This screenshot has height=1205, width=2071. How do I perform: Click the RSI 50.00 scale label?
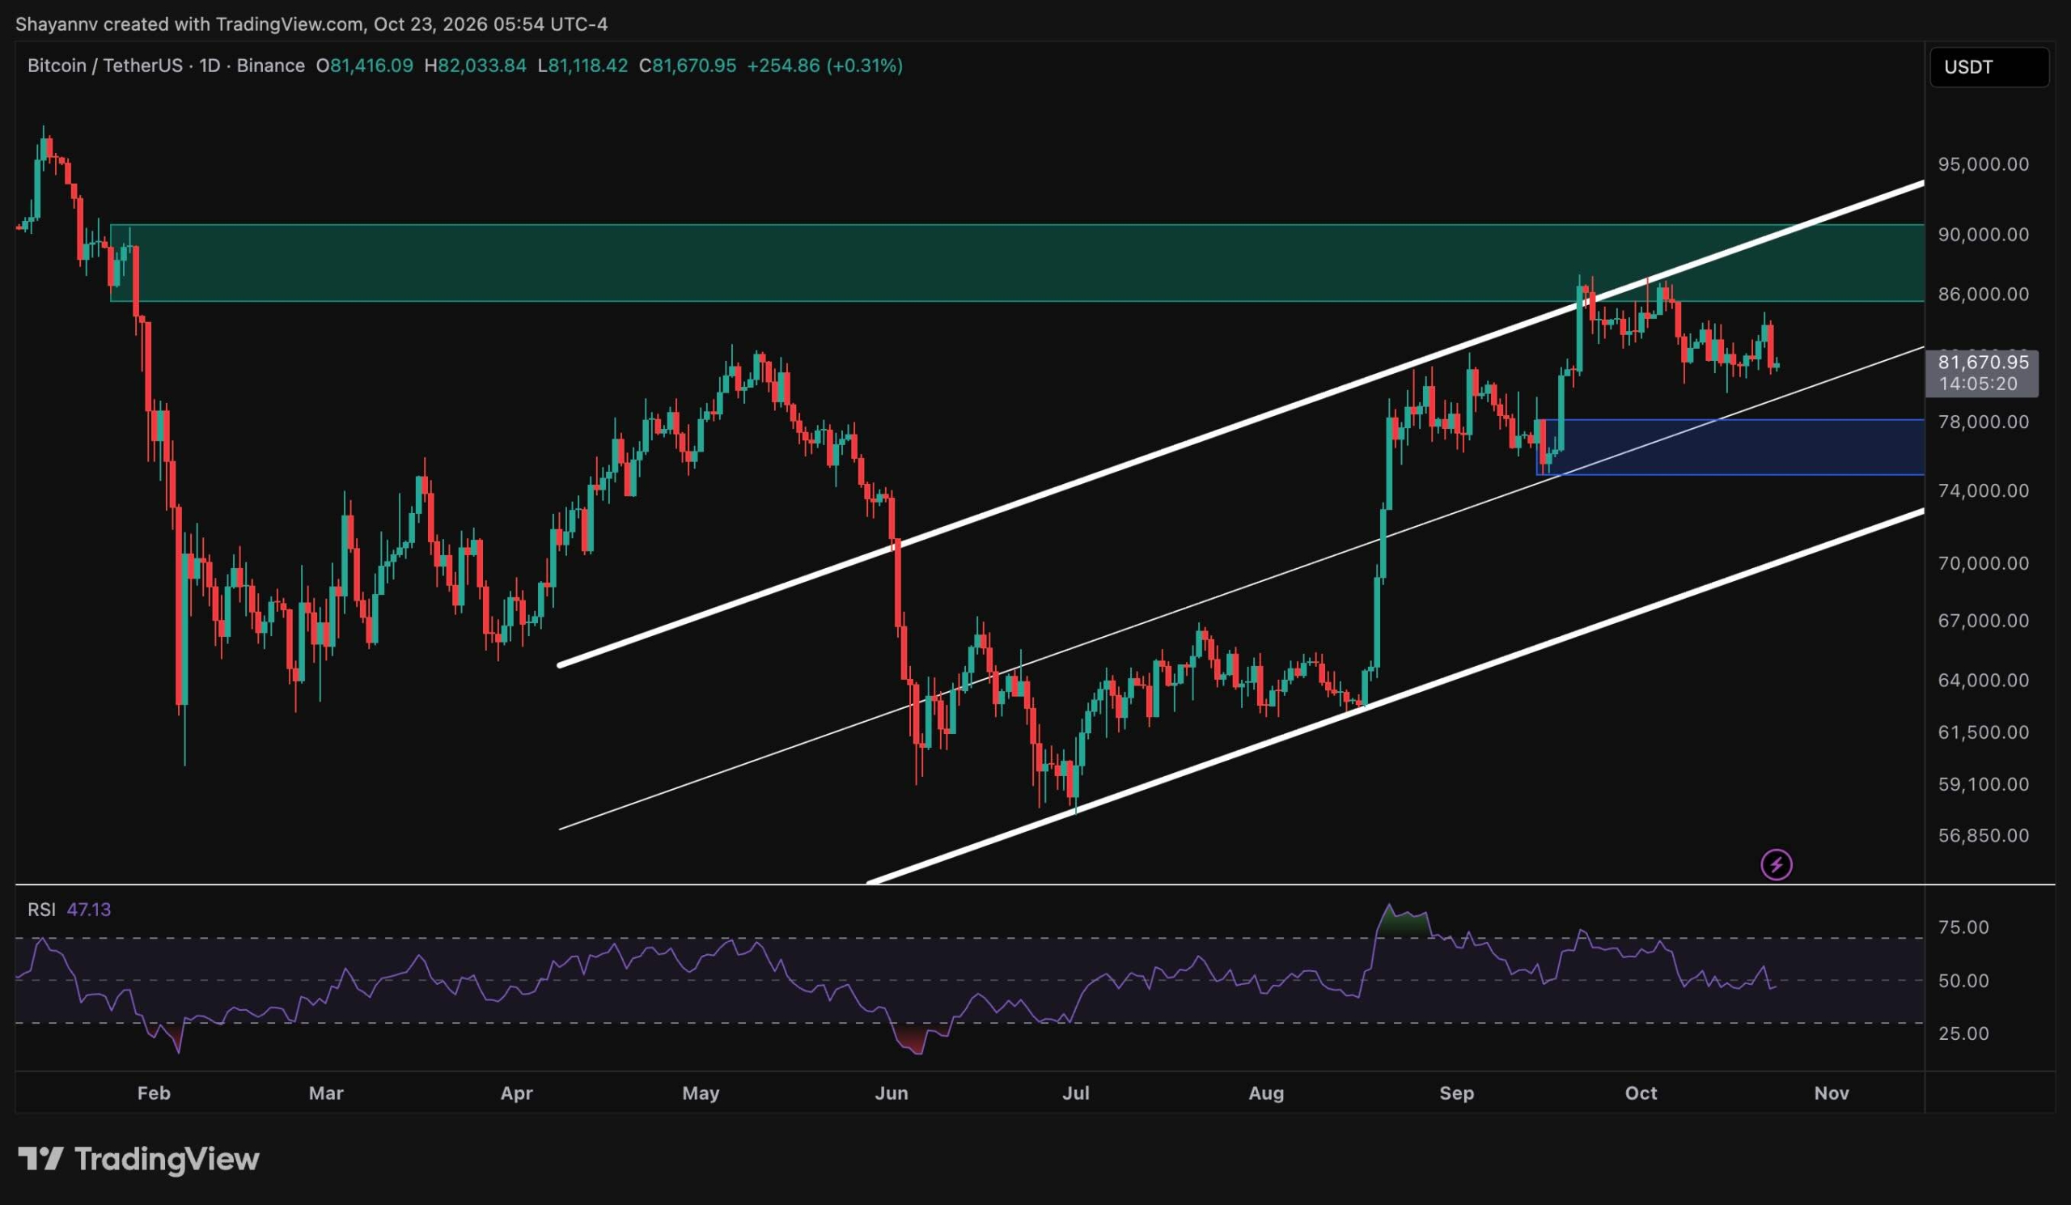click(1963, 981)
